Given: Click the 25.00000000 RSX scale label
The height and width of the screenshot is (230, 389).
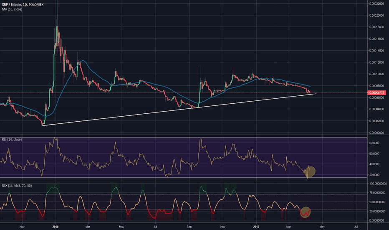Looking at the screenshot, I should point(377,211).
